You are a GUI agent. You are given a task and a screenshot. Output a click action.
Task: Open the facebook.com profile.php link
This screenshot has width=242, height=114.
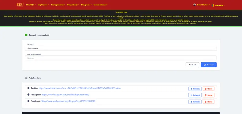pos(68,101)
